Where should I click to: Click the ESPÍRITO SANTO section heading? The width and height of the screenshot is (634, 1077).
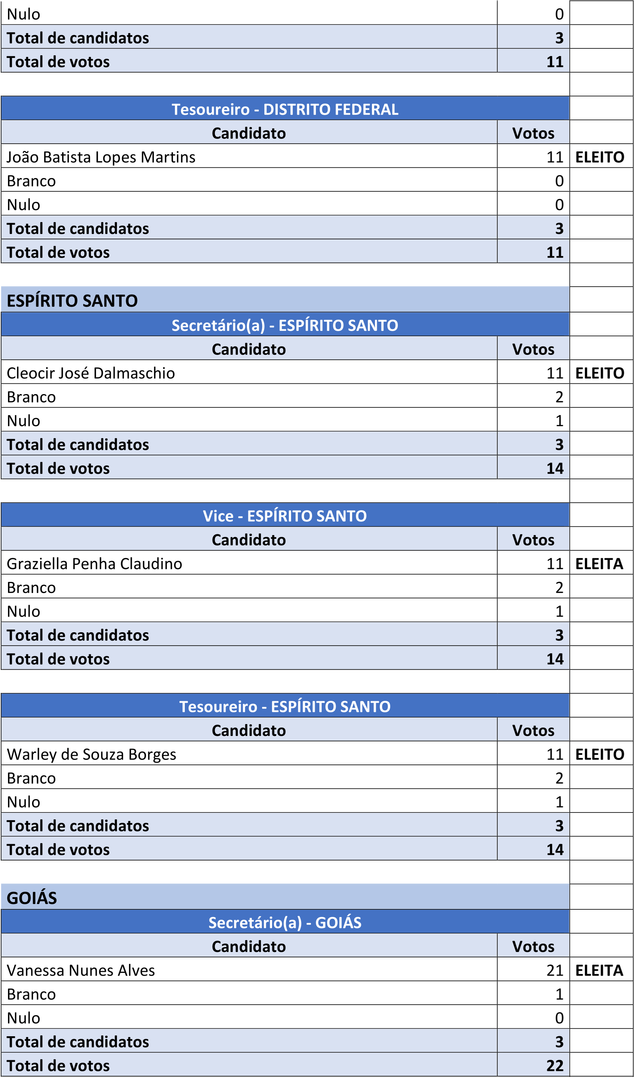point(72,301)
